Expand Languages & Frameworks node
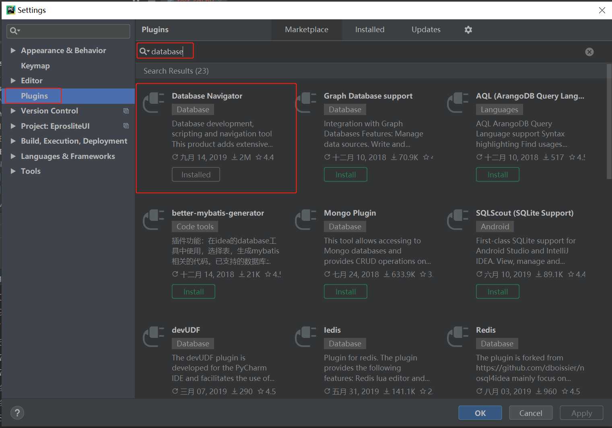Image resolution: width=612 pixels, height=428 pixels. coord(13,156)
